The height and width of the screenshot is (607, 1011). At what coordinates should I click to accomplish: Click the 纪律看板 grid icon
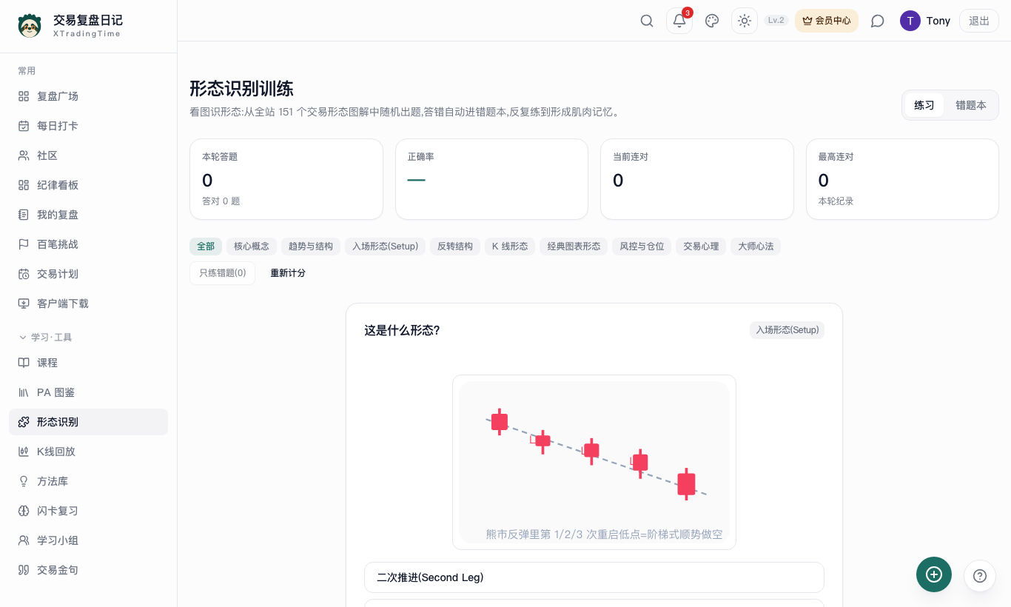24,185
